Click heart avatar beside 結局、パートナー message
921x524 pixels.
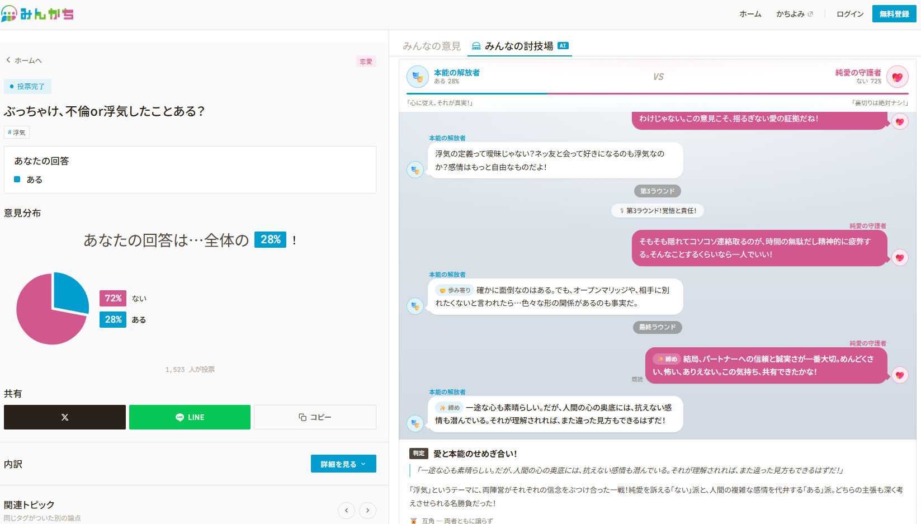pos(900,375)
